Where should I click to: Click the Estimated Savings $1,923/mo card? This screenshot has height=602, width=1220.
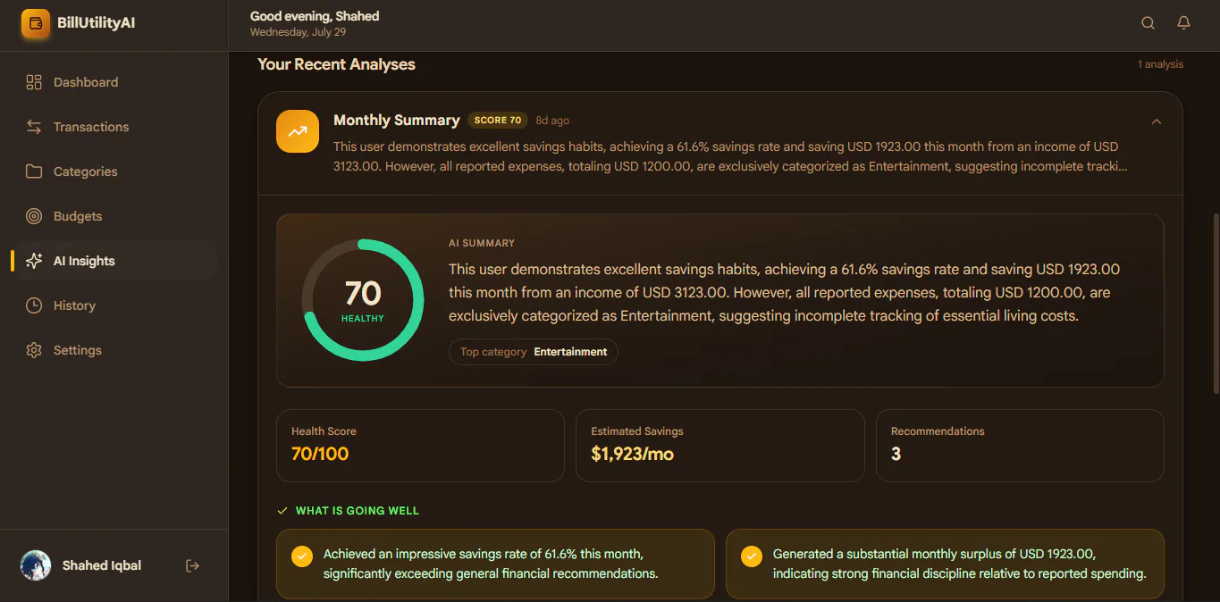click(x=720, y=446)
